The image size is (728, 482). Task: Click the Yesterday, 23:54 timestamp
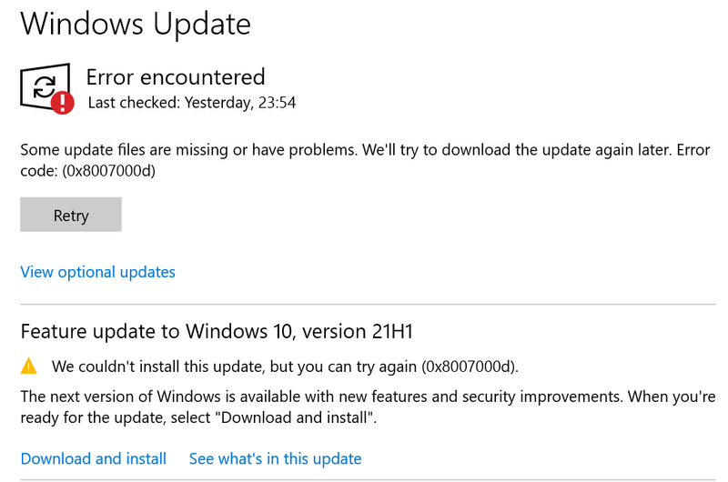tap(240, 103)
